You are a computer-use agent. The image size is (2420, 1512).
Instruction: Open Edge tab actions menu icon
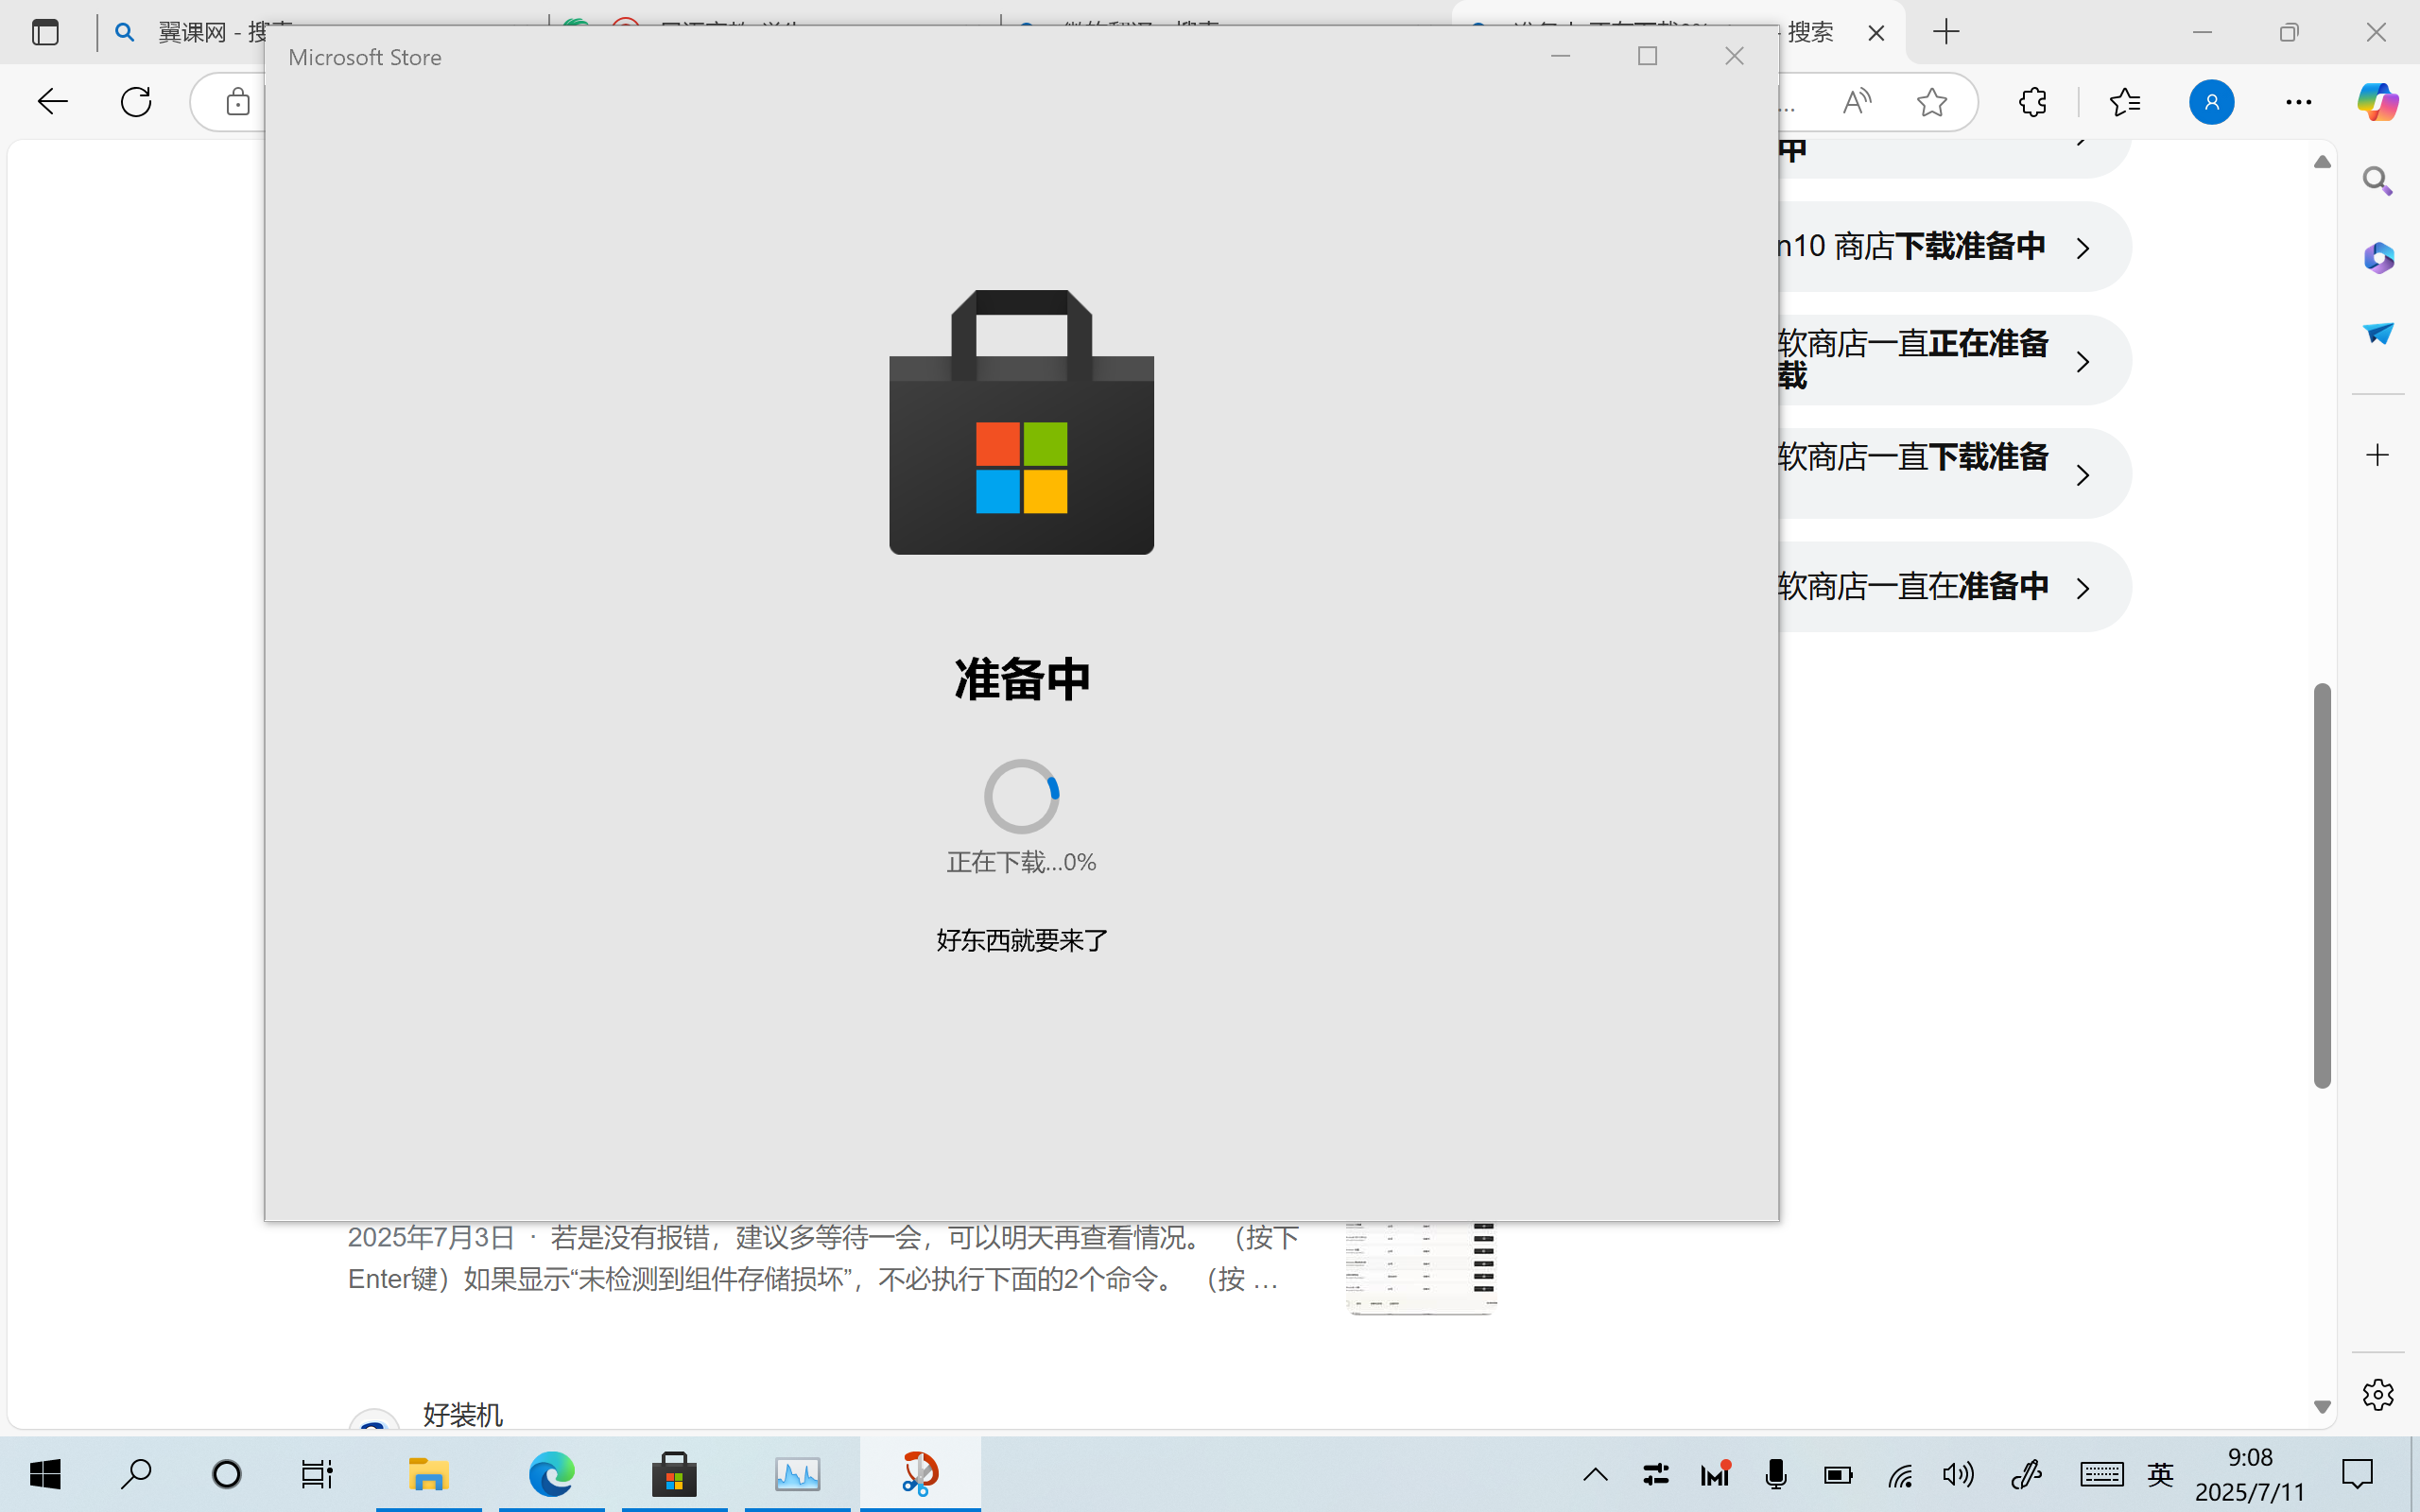(45, 32)
